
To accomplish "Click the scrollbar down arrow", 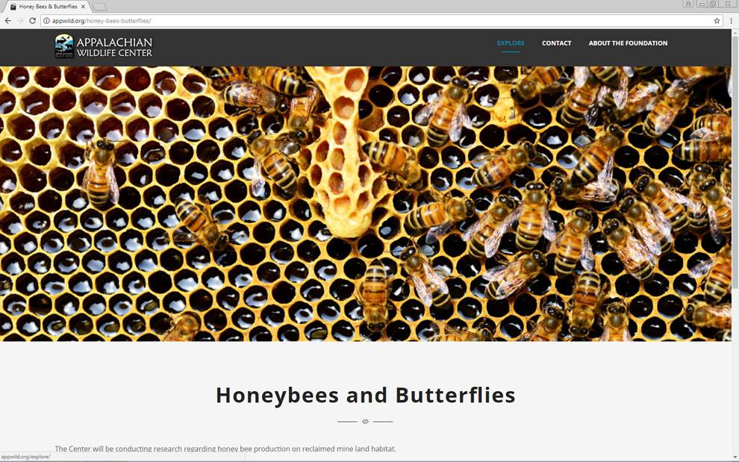I will pos(735,457).
